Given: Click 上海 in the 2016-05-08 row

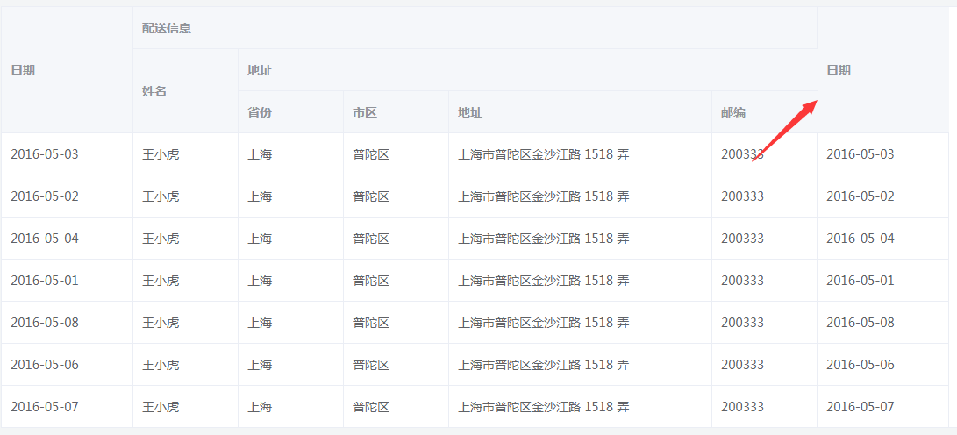Looking at the screenshot, I should pos(260,323).
